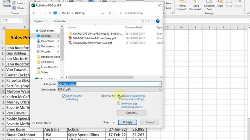Click This PC in address breadcrumb

pos(66,13)
